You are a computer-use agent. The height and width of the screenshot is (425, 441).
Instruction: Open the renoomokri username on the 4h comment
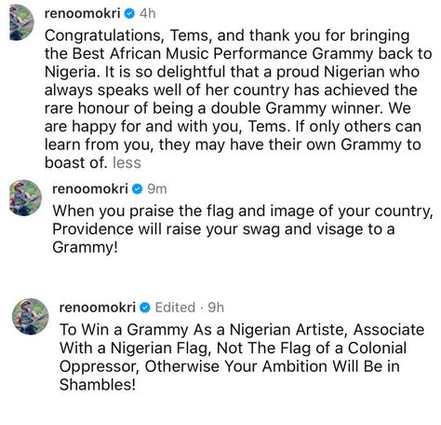point(83,14)
